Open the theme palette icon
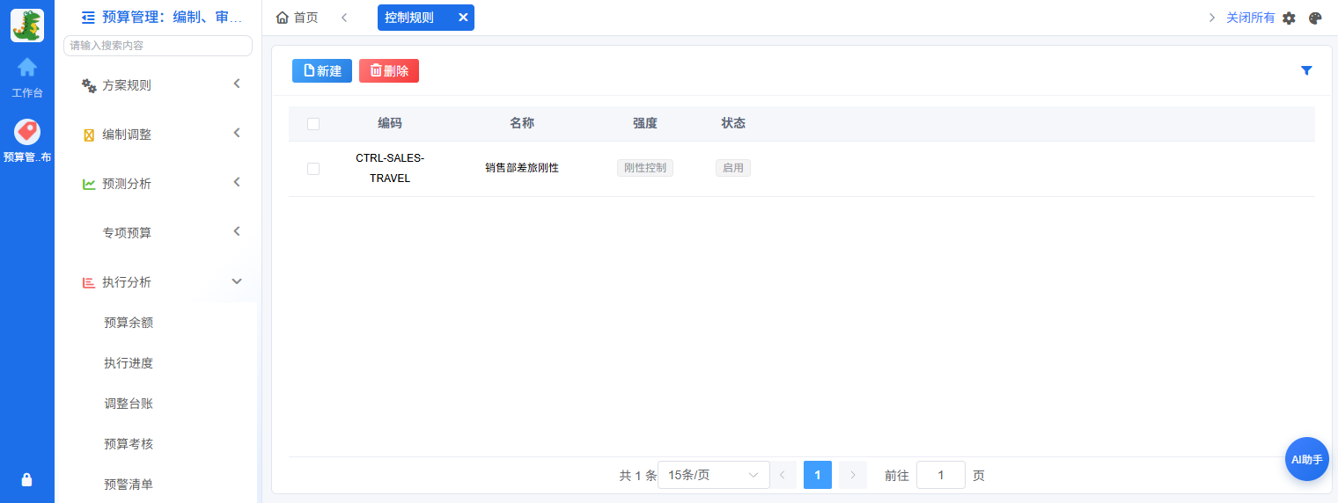The width and height of the screenshot is (1338, 503). click(1315, 18)
